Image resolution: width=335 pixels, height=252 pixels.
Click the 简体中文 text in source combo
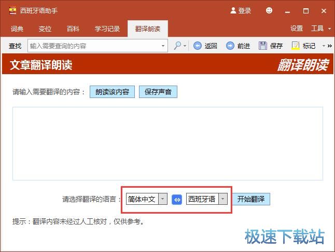coord(142,199)
